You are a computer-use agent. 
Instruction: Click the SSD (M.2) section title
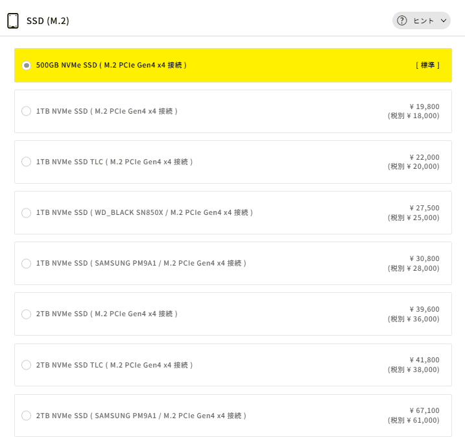point(48,21)
